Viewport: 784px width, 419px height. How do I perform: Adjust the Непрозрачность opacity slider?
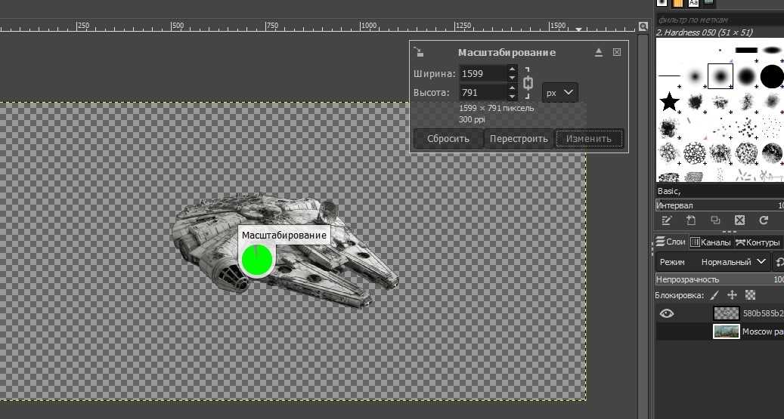(718, 279)
